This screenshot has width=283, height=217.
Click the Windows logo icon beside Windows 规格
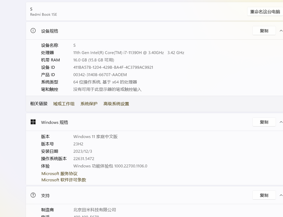pyautogui.click(x=33, y=122)
